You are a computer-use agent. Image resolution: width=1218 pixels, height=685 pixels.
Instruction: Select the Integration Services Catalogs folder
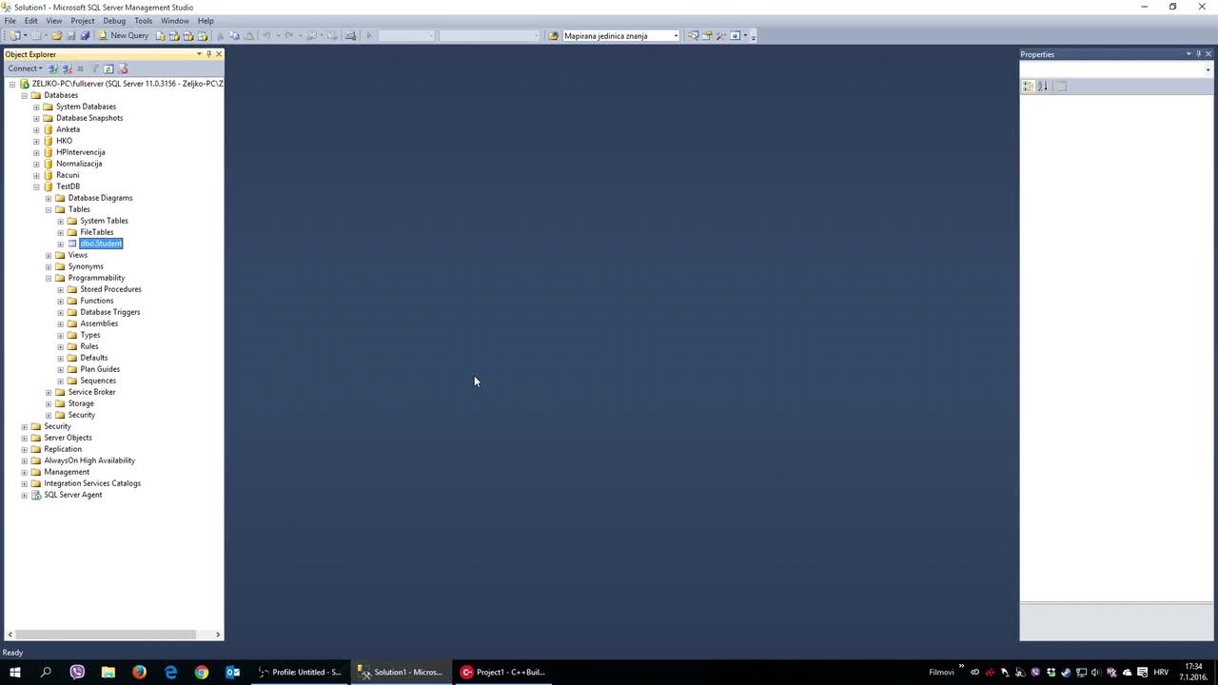[92, 483]
